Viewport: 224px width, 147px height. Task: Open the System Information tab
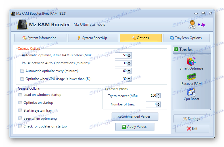click(x=40, y=38)
